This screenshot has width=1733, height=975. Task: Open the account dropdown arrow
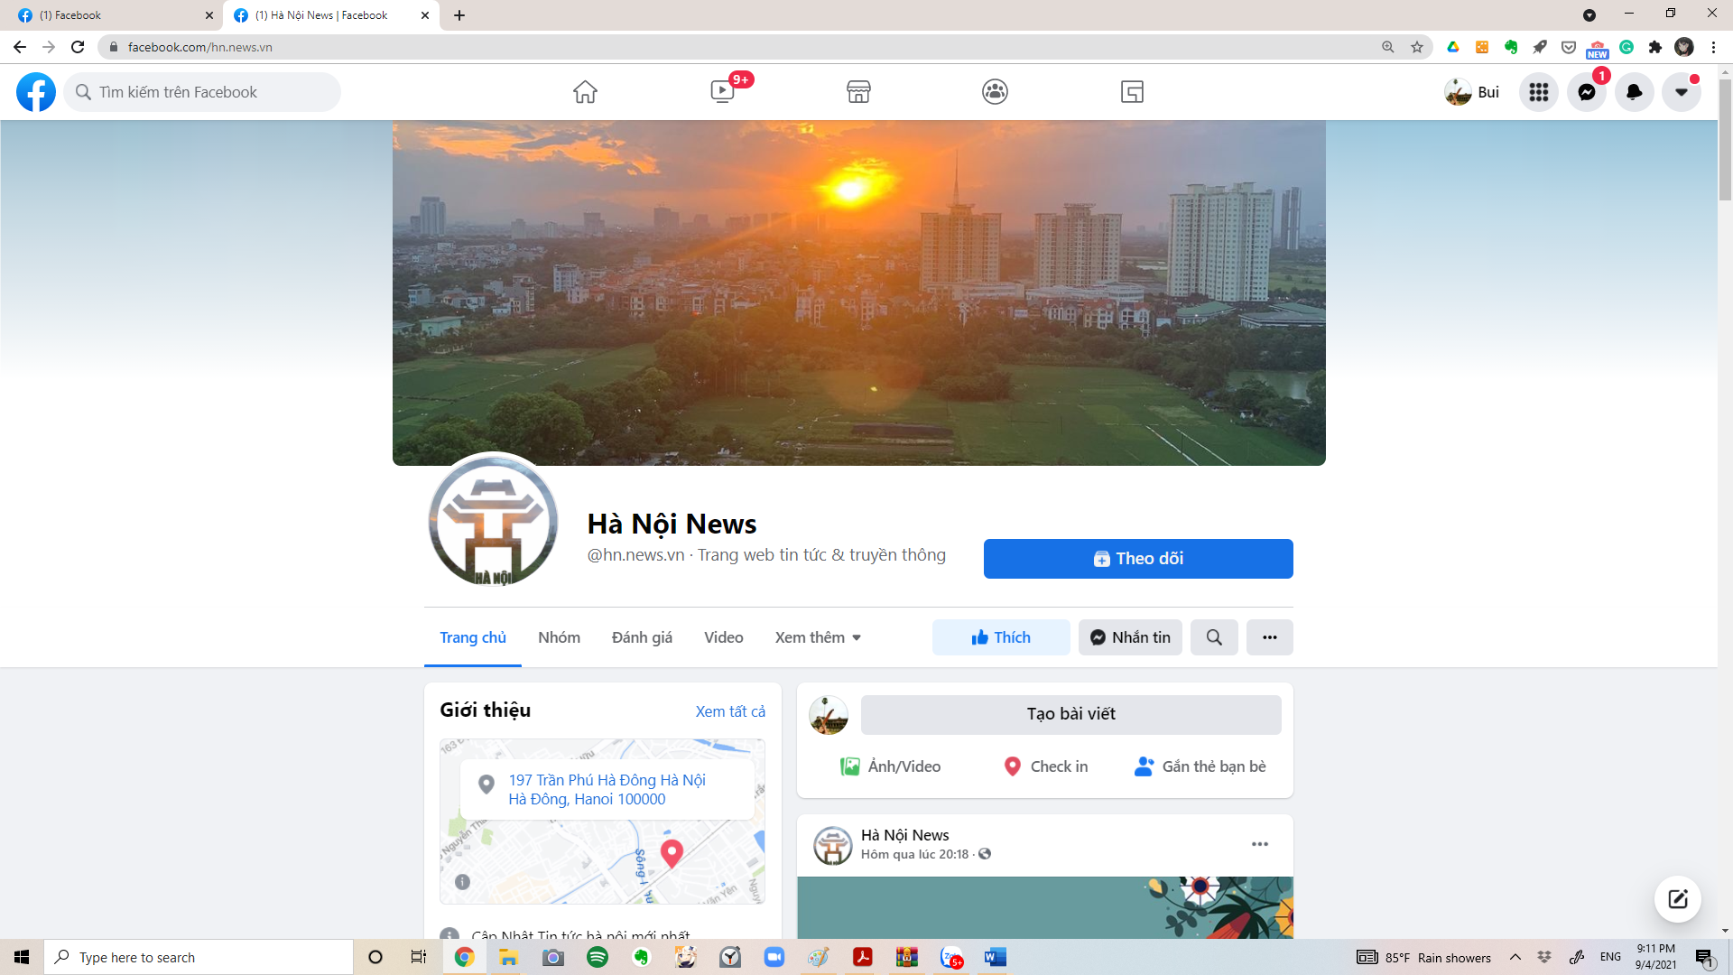[x=1682, y=92]
